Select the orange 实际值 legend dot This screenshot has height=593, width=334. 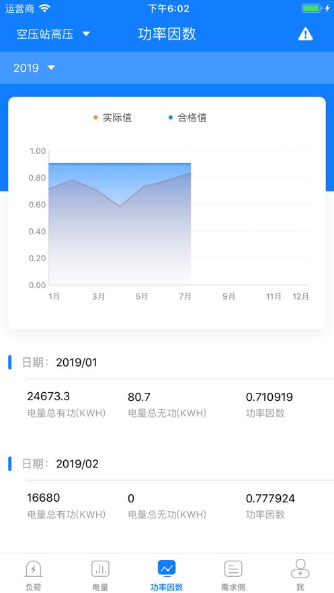95,118
